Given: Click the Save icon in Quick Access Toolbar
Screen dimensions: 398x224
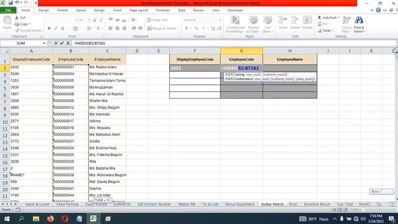Looking at the screenshot, I should point(11,2).
